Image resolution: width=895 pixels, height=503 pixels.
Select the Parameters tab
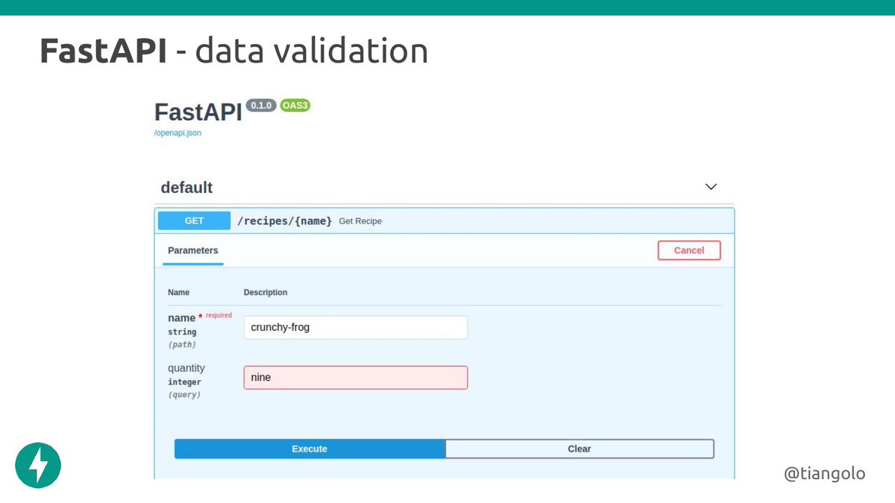193,250
